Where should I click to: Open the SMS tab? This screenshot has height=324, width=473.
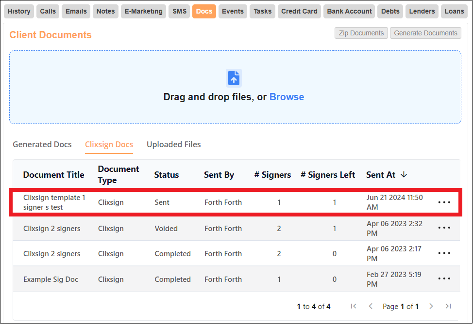pos(179,12)
